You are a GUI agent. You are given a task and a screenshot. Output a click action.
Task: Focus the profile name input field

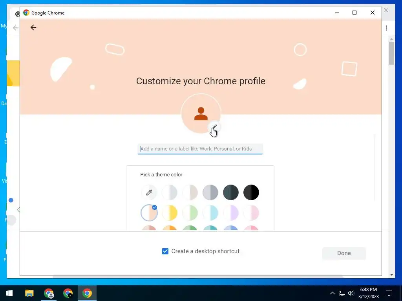coord(200,149)
